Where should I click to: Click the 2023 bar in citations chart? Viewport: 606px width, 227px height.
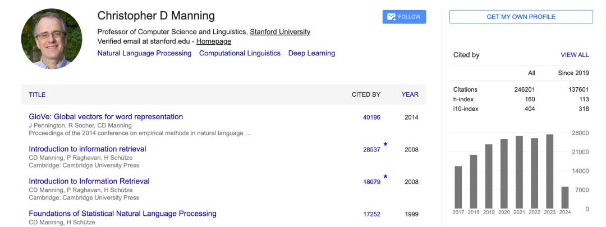[x=549, y=171]
